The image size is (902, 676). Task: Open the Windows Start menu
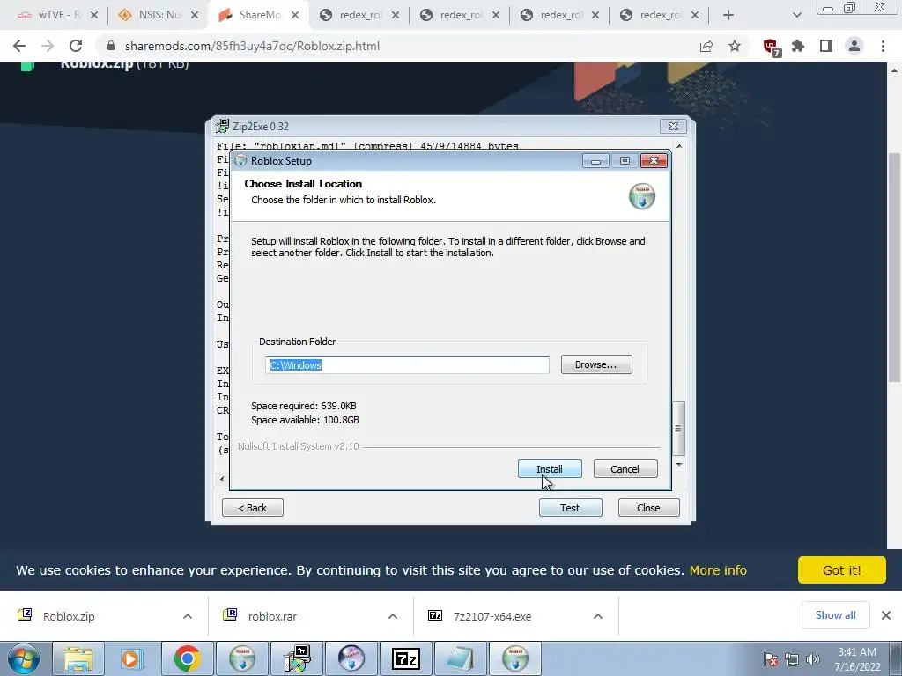click(x=24, y=658)
